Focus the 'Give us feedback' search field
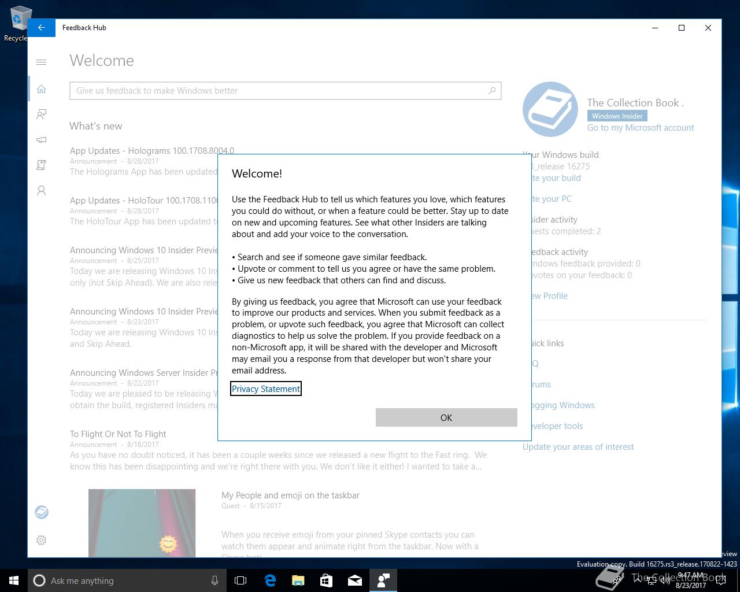This screenshot has height=592, width=740. pos(285,91)
